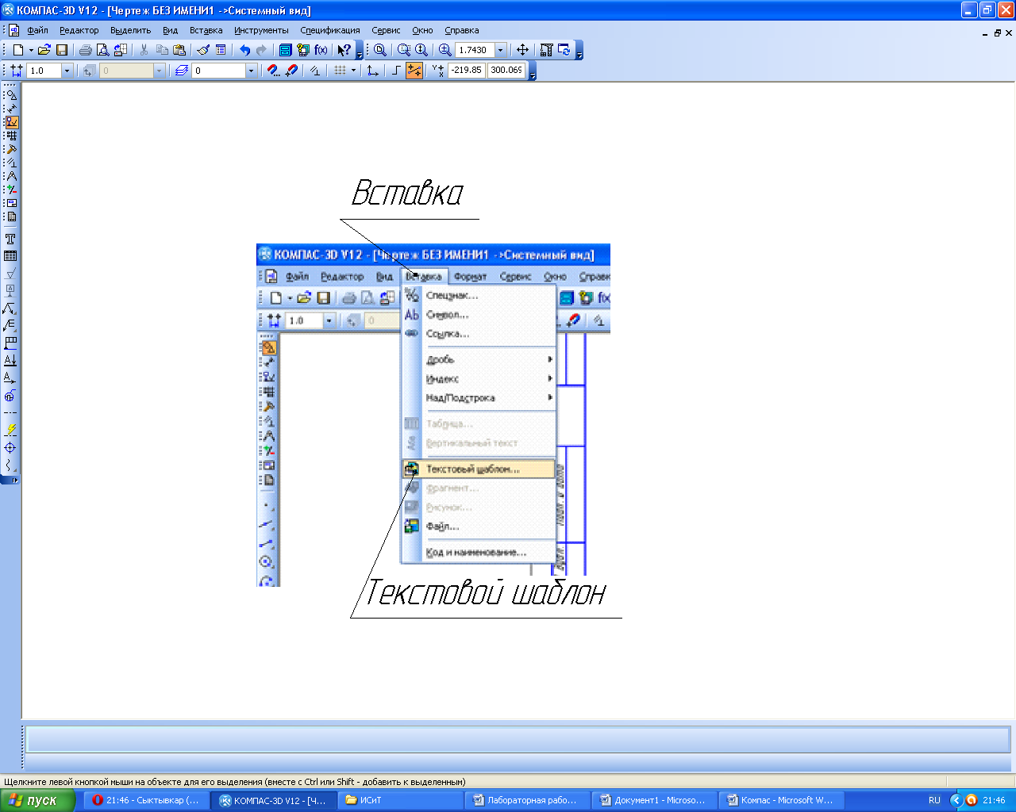
Task: Open the ИСиТ folder taskbar button
Action: (x=401, y=800)
